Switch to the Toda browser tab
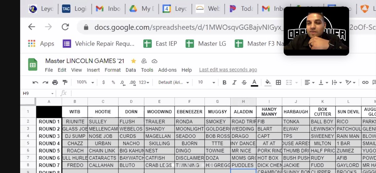Screen dimensions: 376x173 click(x=242, y=9)
